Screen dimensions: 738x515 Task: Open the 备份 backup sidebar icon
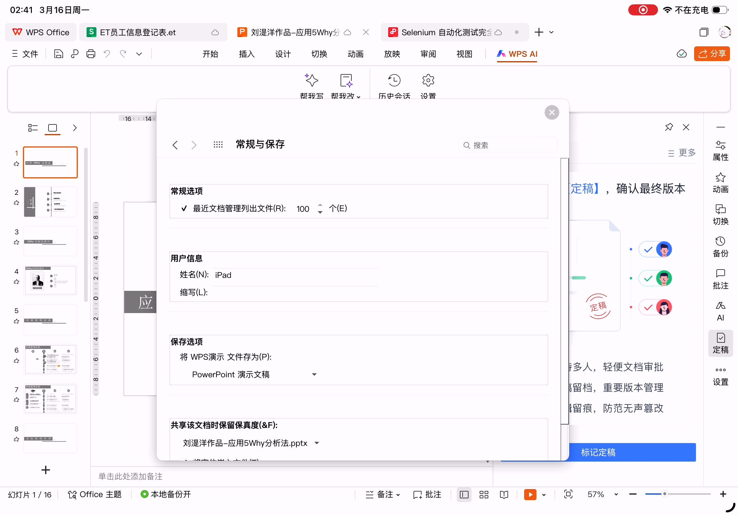pos(720,247)
